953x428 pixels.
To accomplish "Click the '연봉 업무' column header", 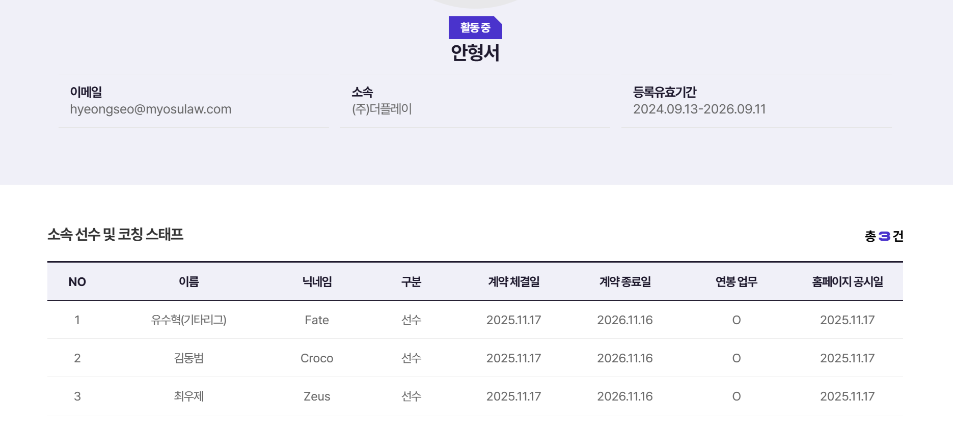I will tap(736, 282).
